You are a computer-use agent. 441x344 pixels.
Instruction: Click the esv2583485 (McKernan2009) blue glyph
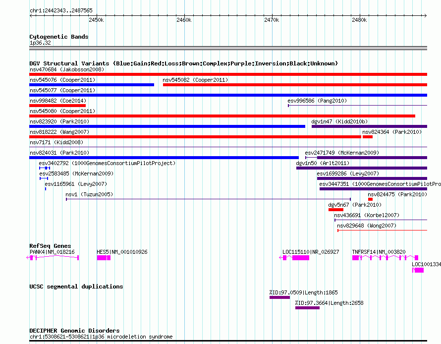click(44, 178)
